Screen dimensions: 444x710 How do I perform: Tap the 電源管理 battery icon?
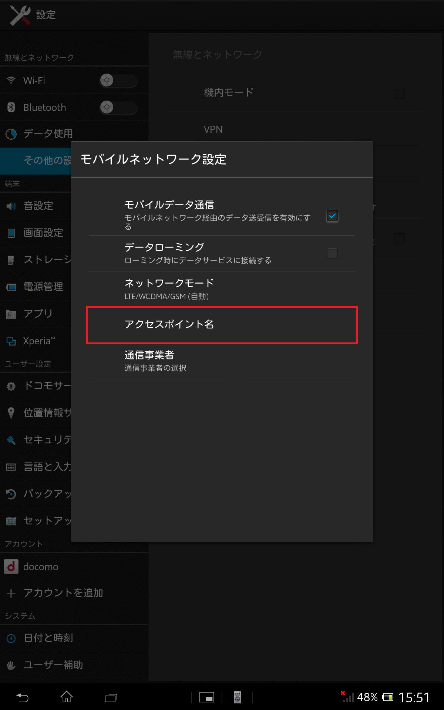11,287
